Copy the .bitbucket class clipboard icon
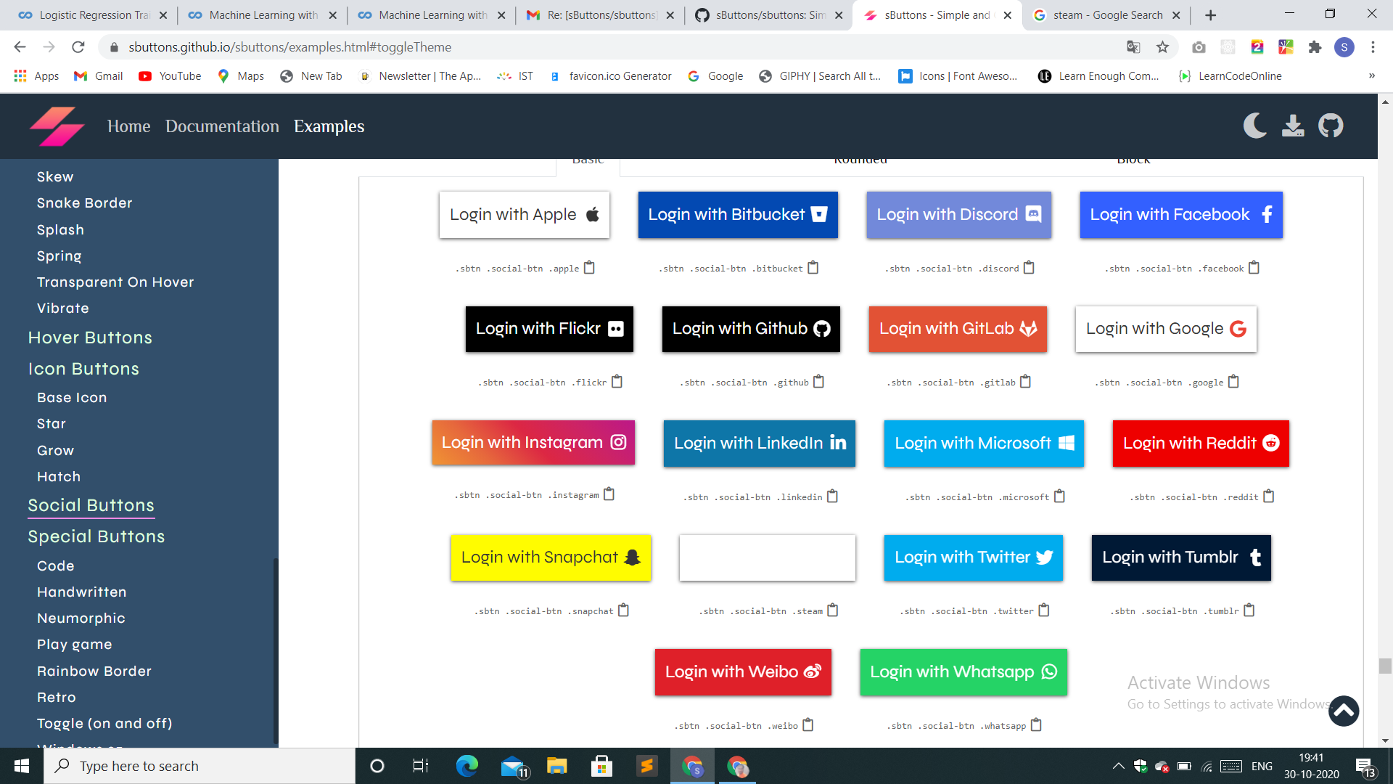Viewport: 1393px width, 784px height. point(813,268)
